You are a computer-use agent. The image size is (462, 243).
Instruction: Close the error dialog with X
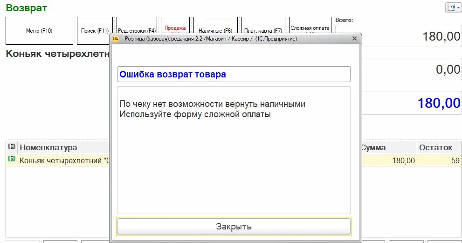tap(354, 39)
